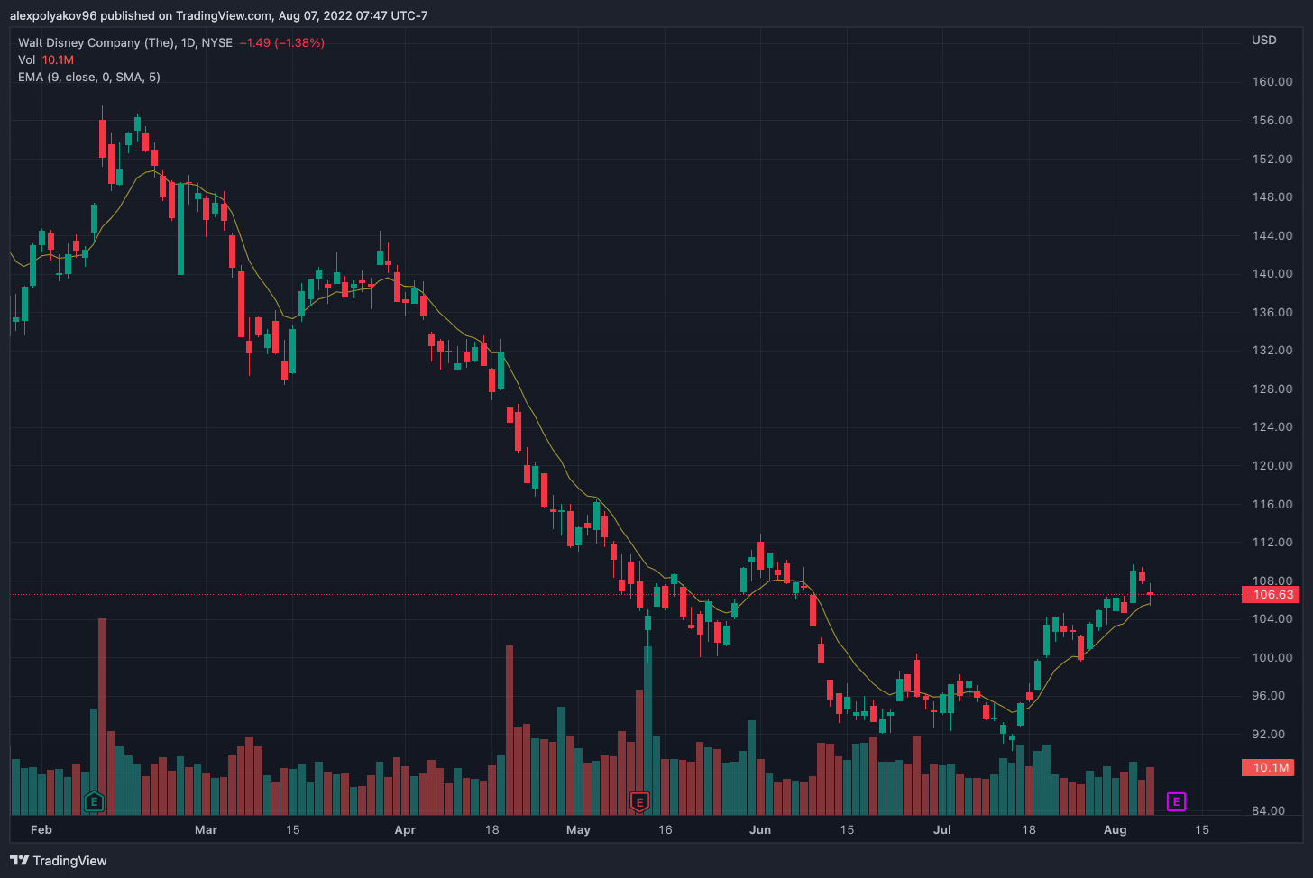Click the 120.00 price axis label

point(1272,465)
